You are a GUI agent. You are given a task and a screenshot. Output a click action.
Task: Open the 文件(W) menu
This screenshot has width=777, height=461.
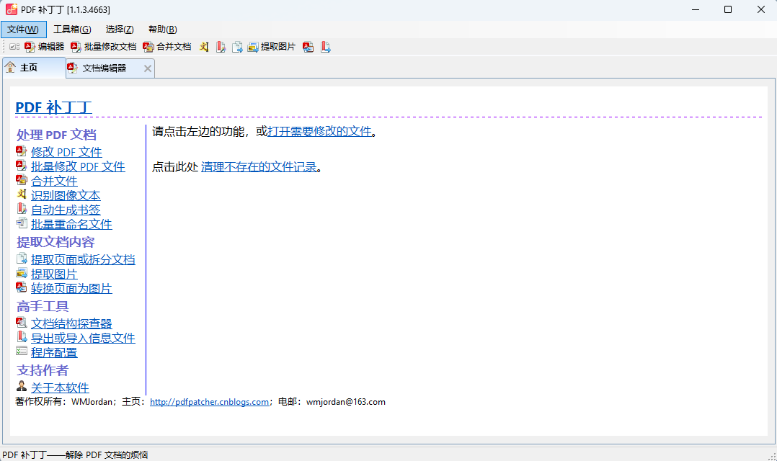tap(23, 30)
